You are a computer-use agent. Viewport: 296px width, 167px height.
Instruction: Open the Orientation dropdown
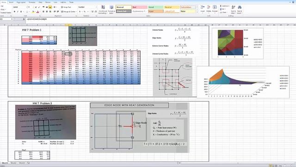55,7
